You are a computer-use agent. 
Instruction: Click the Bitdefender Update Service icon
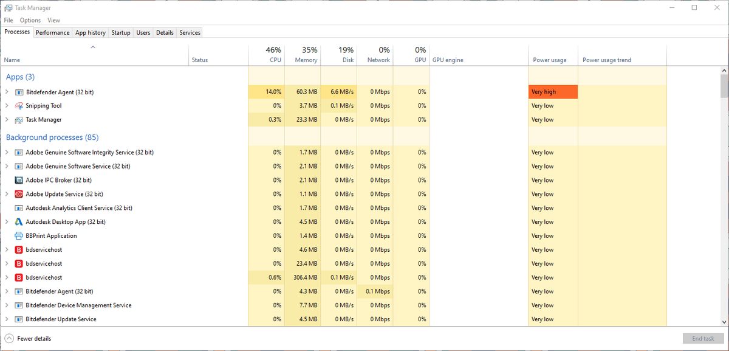click(x=19, y=319)
